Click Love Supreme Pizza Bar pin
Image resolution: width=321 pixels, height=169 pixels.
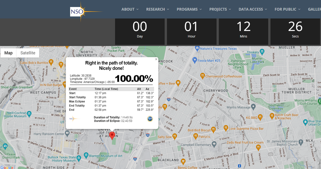[225, 128]
